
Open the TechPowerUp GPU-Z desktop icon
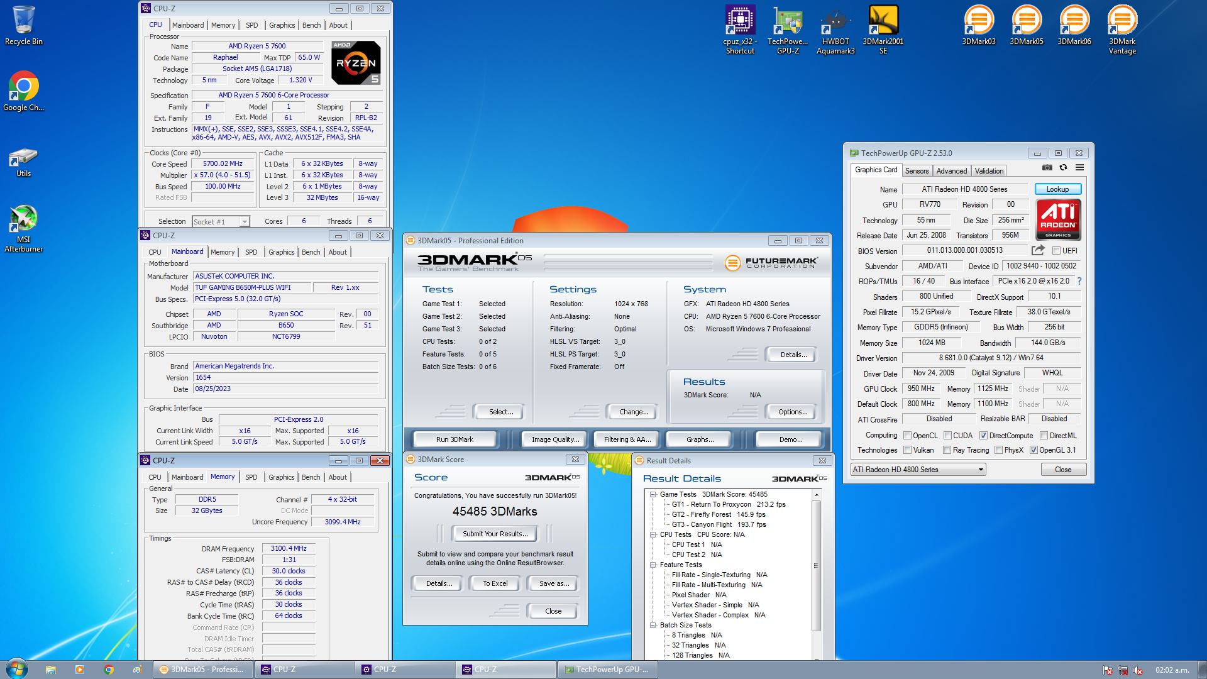coord(788,30)
